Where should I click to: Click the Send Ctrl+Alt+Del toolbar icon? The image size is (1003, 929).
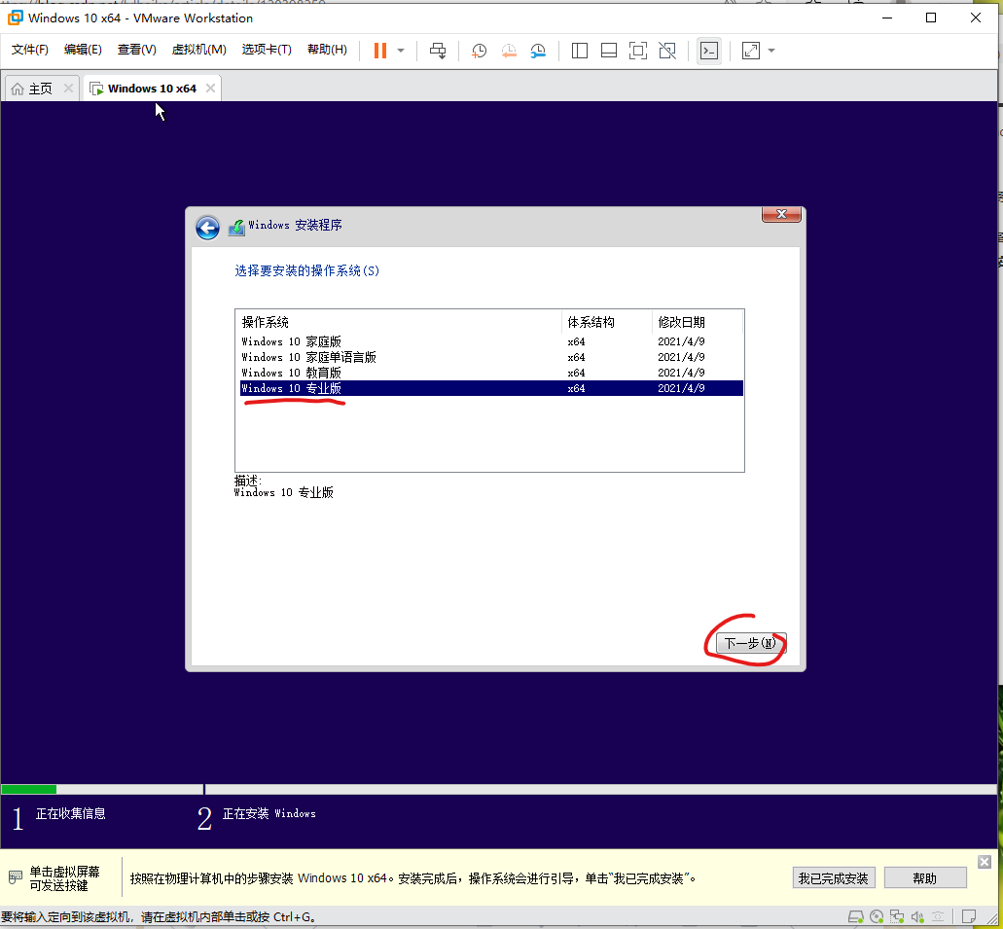438,51
